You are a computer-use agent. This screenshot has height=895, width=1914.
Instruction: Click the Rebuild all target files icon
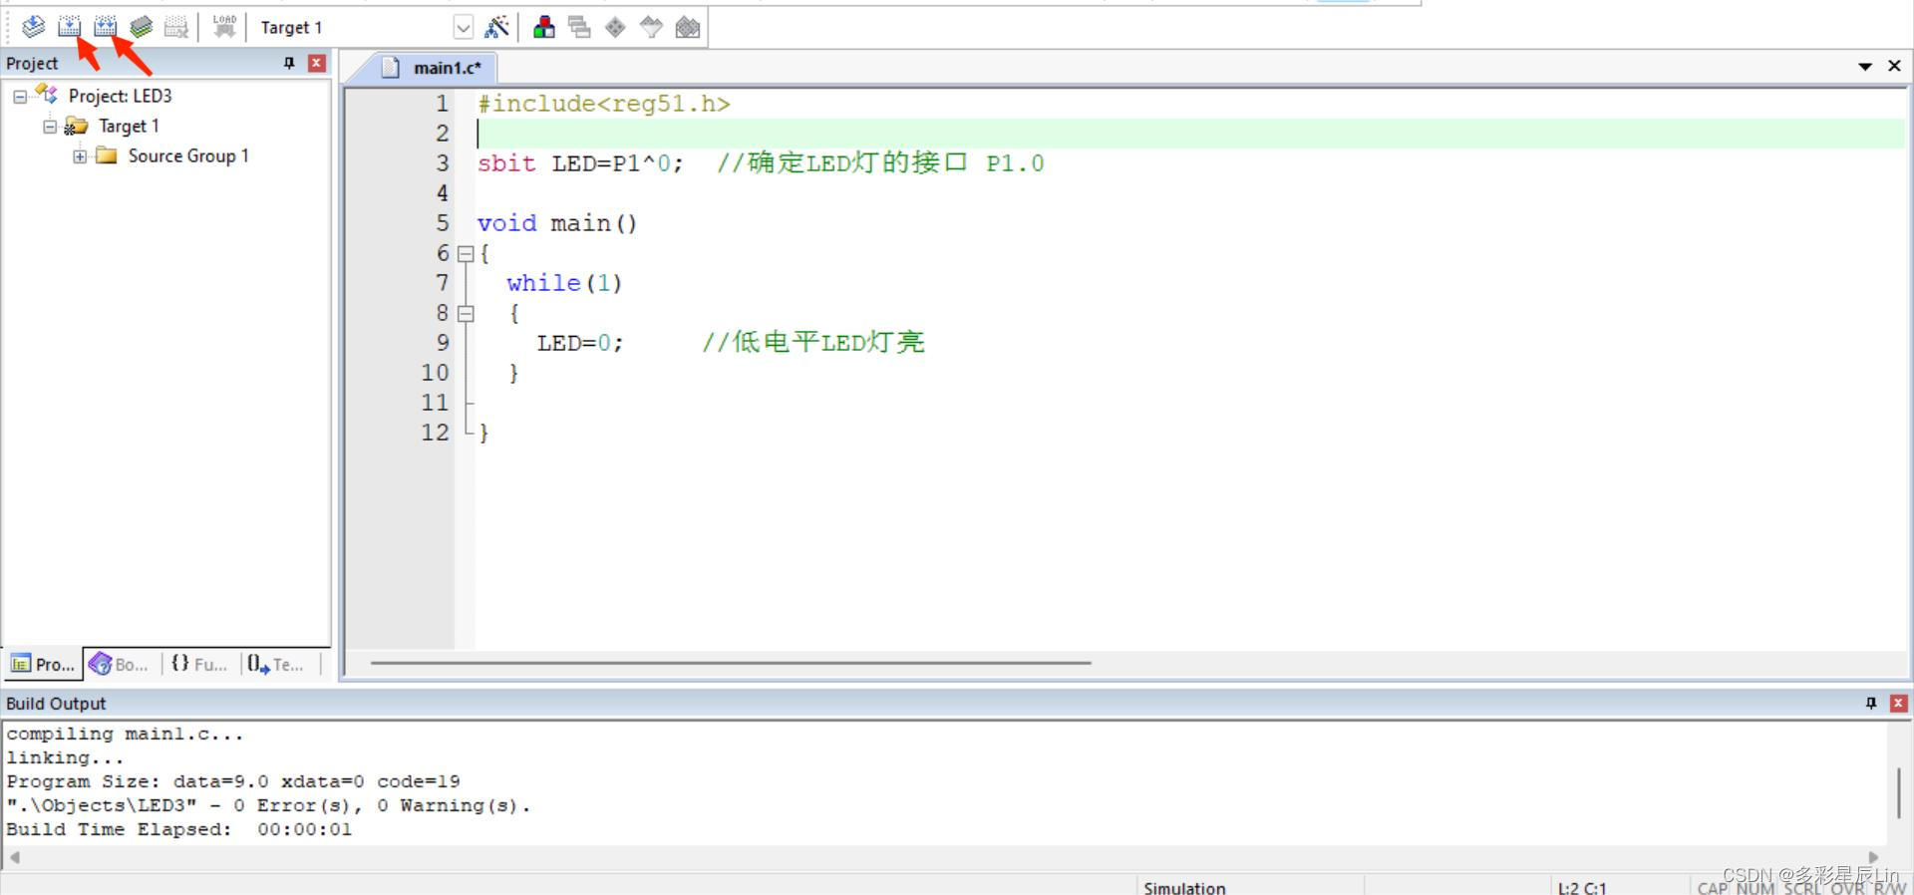tap(105, 27)
